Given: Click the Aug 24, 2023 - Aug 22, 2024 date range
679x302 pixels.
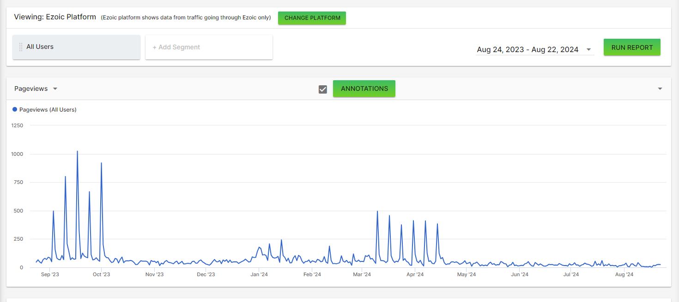Looking at the screenshot, I should [x=527, y=50].
